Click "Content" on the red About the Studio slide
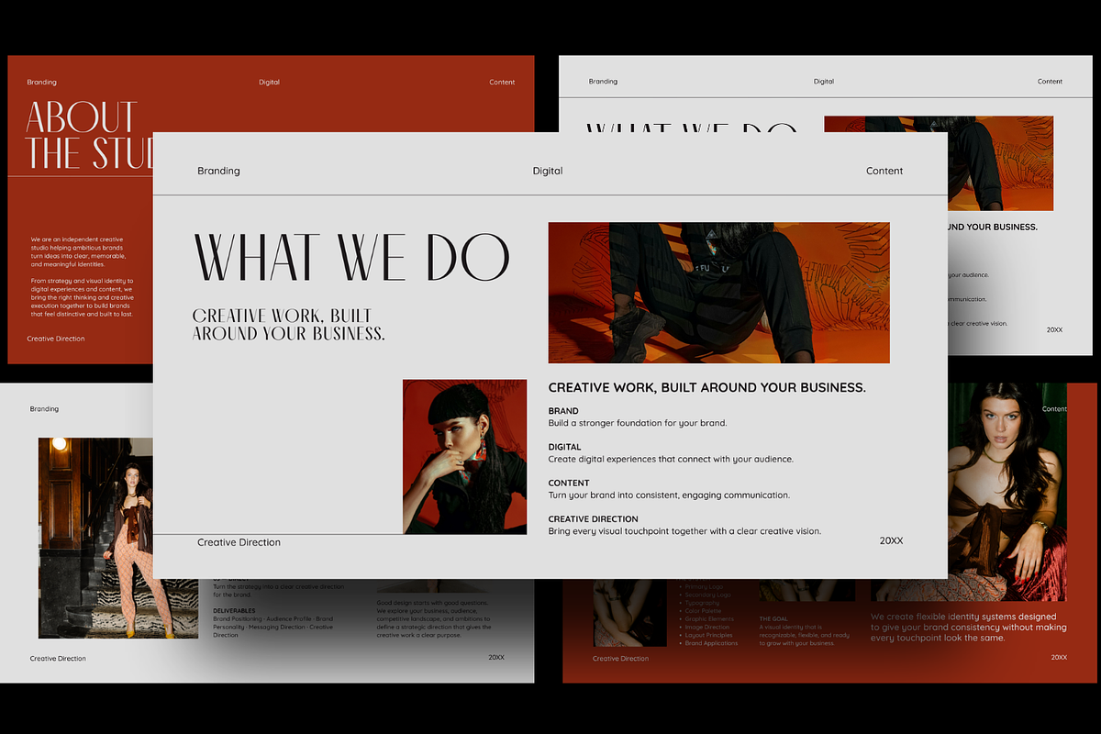The width and height of the screenshot is (1101, 734). tap(502, 83)
